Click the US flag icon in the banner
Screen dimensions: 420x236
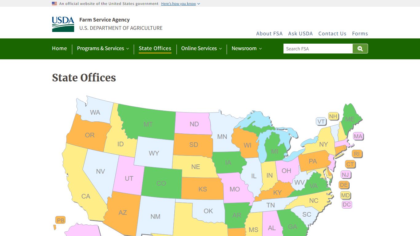click(x=54, y=4)
